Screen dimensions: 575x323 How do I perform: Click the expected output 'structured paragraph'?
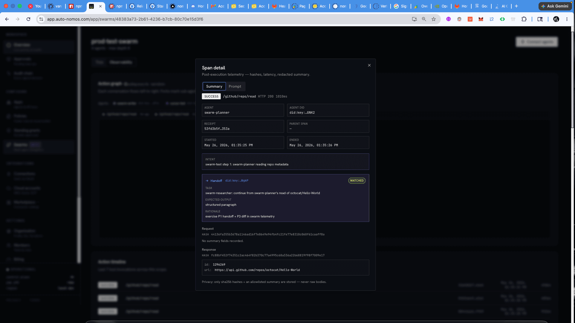pyautogui.click(x=221, y=205)
